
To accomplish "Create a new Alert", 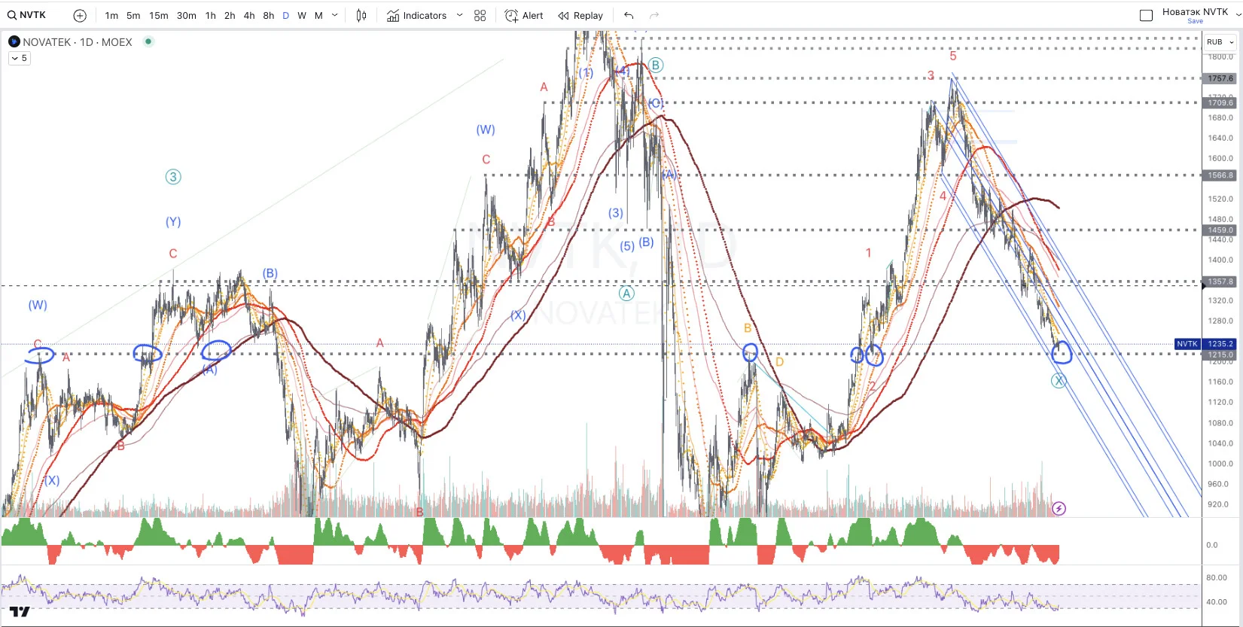I will (x=524, y=15).
